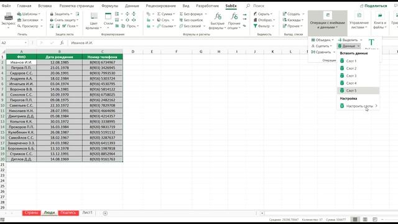Open the Случ. dropdown
This screenshot has height=224, width=398.
tap(165, 20)
